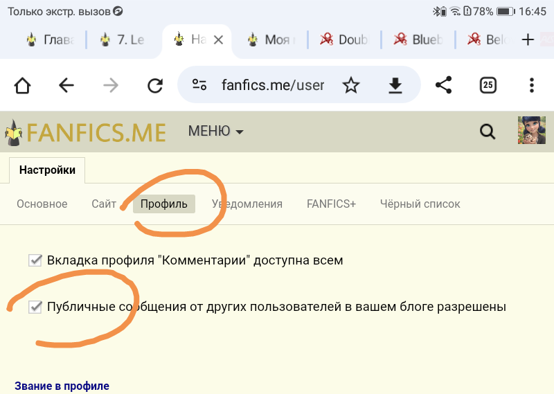Select the Чёрный список tab

(x=420, y=204)
